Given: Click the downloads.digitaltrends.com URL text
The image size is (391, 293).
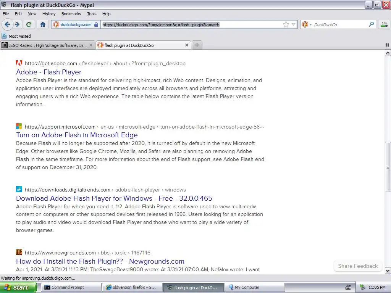Looking at the screenshot, I should pos(68,190).
